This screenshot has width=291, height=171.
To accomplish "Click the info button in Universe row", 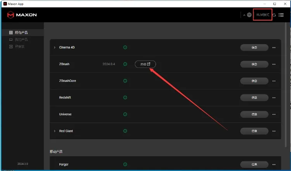I will [254, 114].
